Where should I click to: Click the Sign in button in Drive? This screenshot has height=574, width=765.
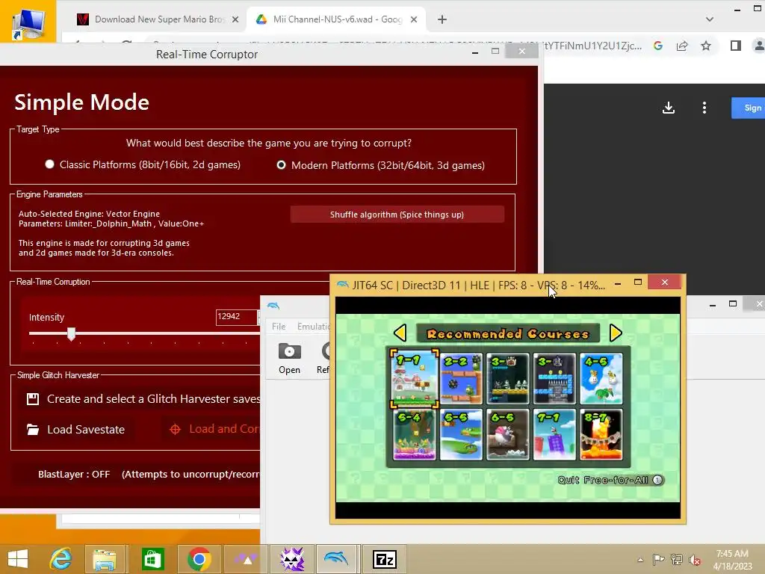[748, 108]
